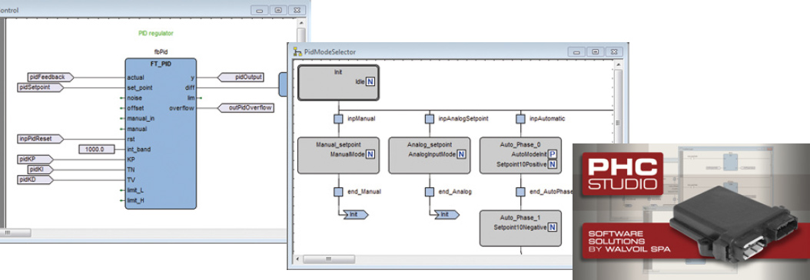The width and height of the screenshot is (810, 280).
Task: Click the inpAnalogSetpoint transition square
Action: pyautogui.click(x=429, y=119)
